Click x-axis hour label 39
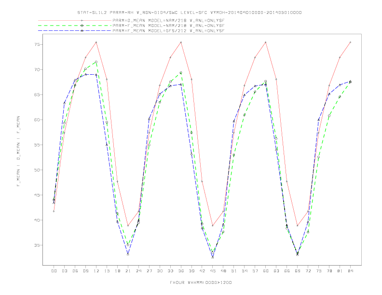 point(192,271)
